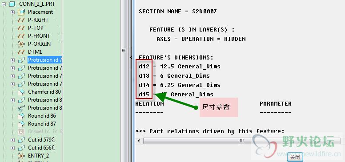Select the CONN_2_L.PRT part icon

pyautogui.click(x=12, y=4)
